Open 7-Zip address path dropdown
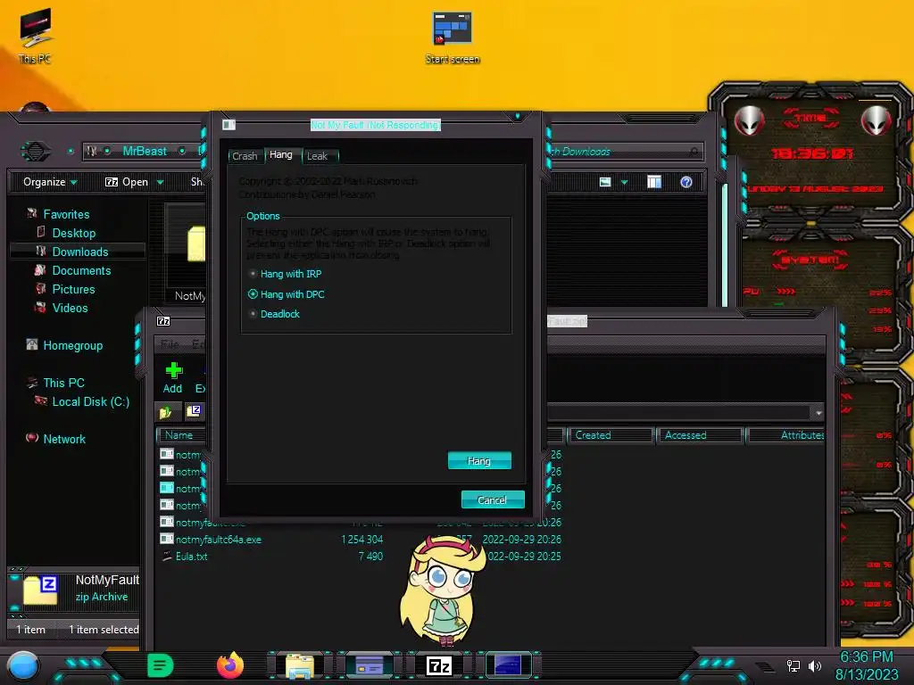The width and height of the screenshot is (914, 685). click(818, 413)
